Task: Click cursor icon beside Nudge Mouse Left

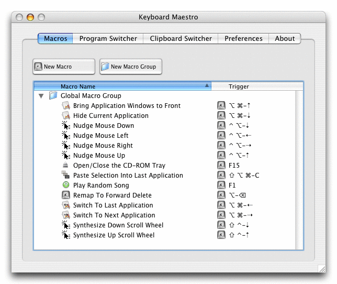Action: (66, 135)
